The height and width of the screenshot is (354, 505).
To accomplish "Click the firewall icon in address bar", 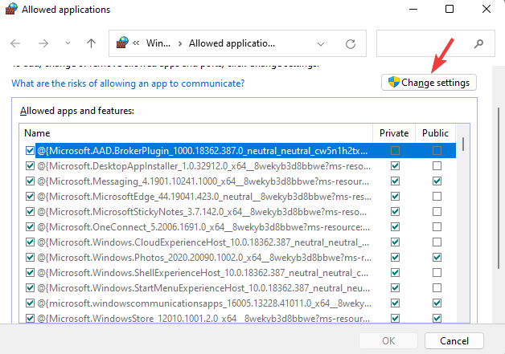I will click(x=122, y=43).
